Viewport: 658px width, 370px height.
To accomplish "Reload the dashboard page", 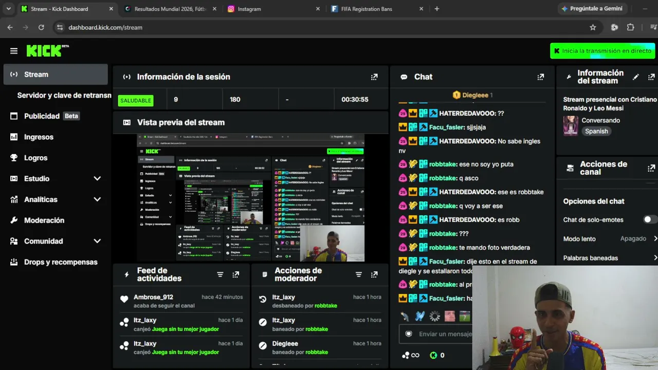I will click(41, 27).
